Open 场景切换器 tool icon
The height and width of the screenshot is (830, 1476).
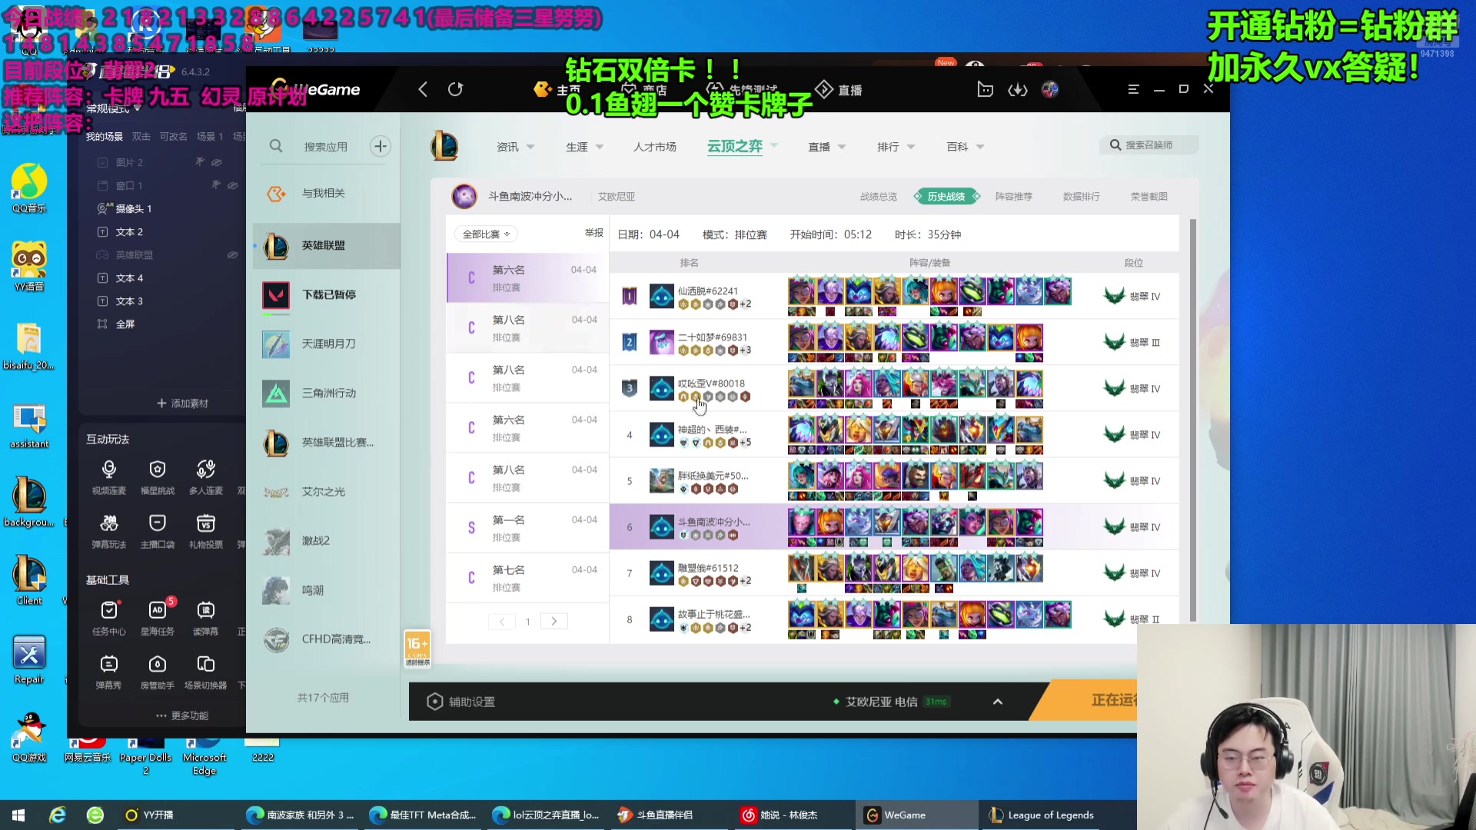click(206, 672)
